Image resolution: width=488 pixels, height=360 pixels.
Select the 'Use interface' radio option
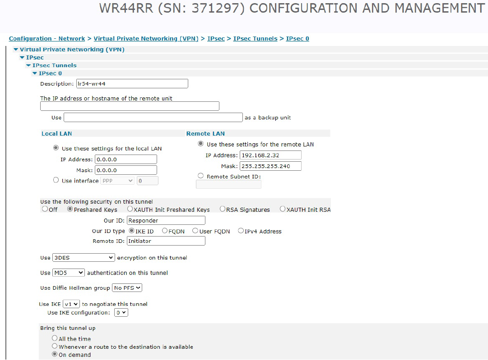[56, 180]
